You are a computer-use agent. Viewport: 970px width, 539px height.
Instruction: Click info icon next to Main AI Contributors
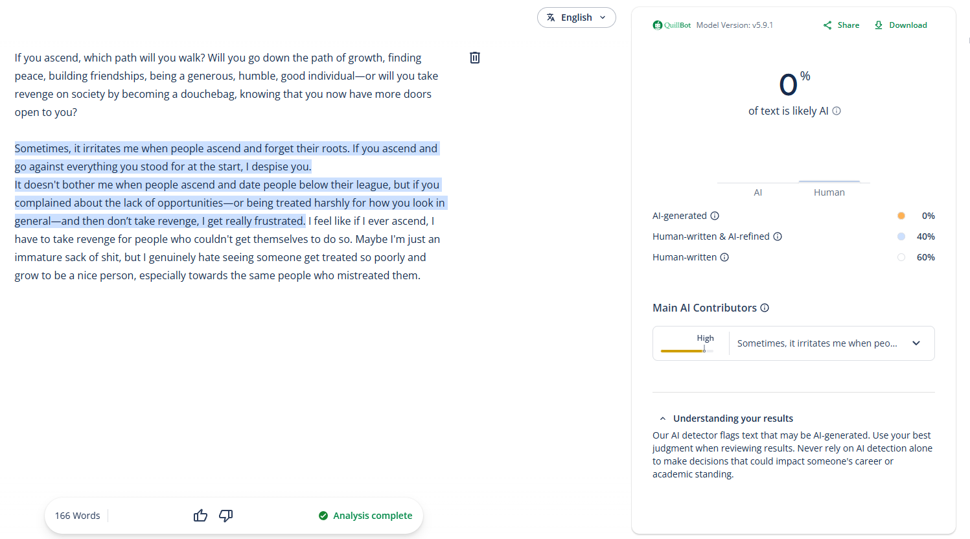(765, 308)
